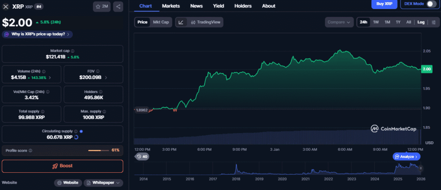Open the Holders tab

[243, 6]
